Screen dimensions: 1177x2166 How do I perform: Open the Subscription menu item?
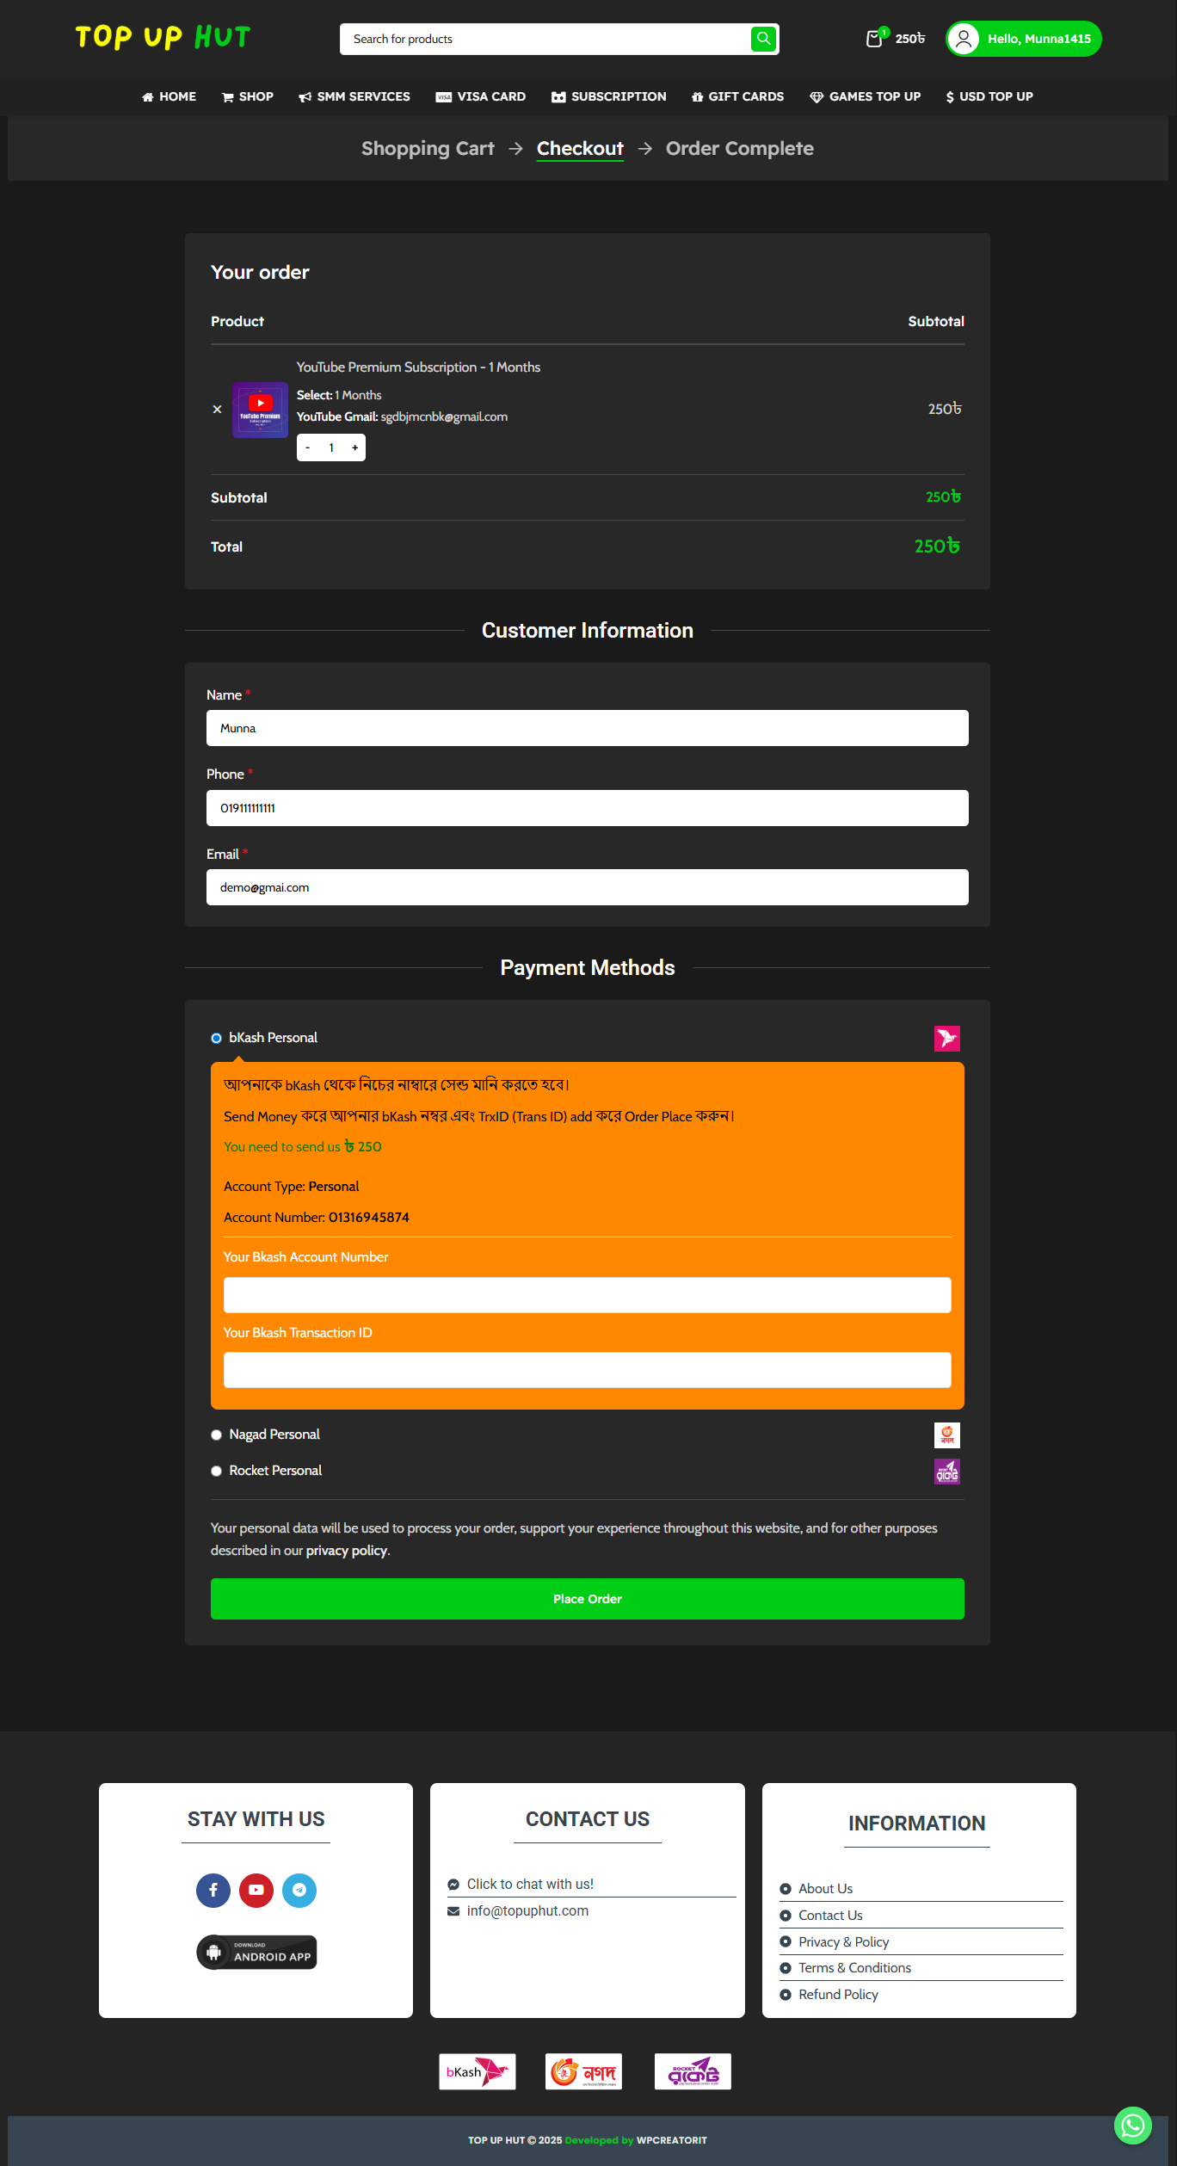(608, 96)
